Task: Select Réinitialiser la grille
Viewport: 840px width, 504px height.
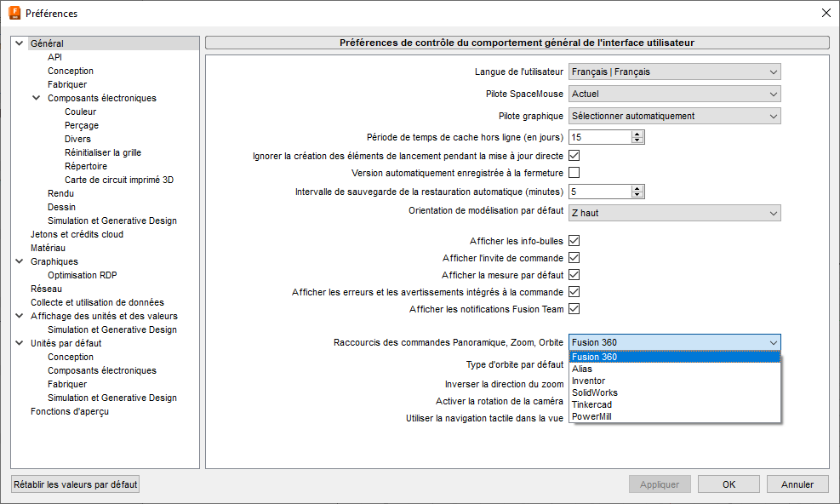Action: 103,152
